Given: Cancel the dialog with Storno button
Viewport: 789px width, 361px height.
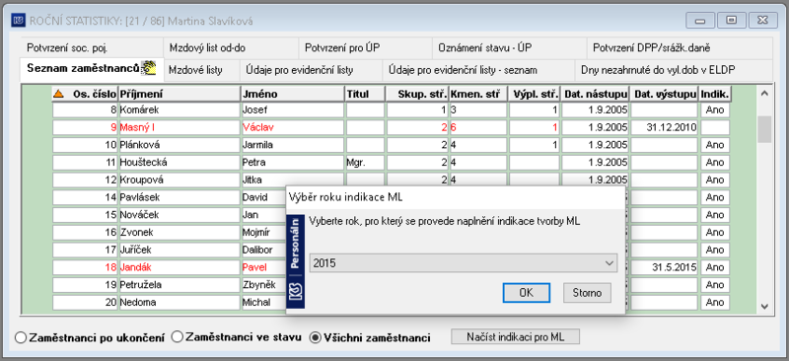Looking at the screenshot, I should pyautogui.click(x=587, y=293).
